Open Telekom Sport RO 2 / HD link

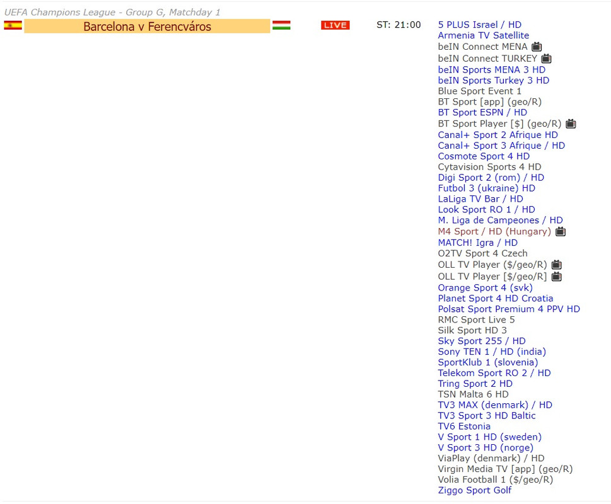(x=494, y=373)
